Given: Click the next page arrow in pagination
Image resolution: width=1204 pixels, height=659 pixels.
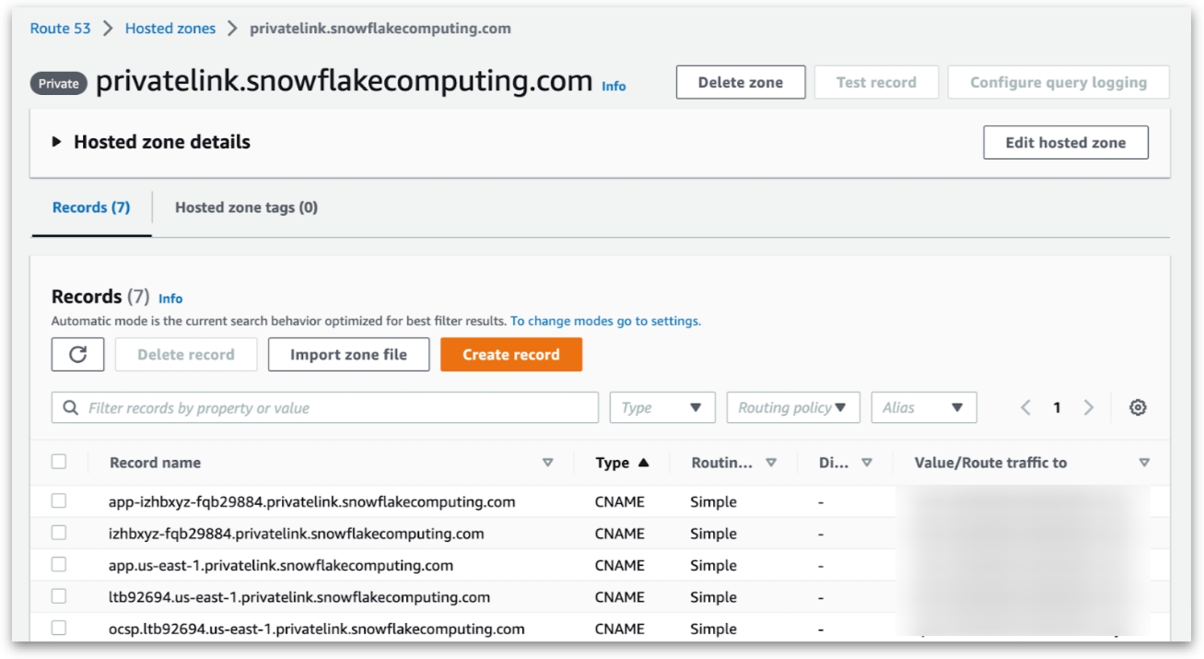Looking at the screenshot, I should pyautogui.click(x=1089, y=407).
